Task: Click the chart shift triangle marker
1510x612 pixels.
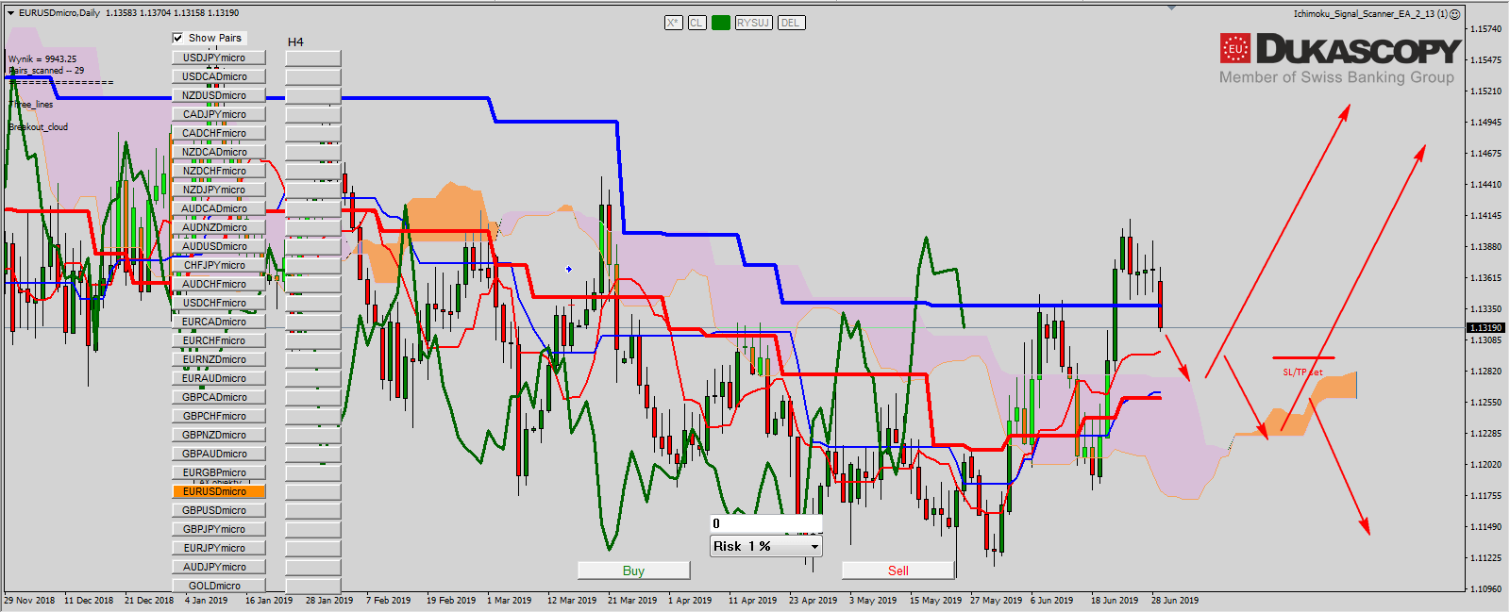Action: pyautogui.click(x=1171, y=8)
